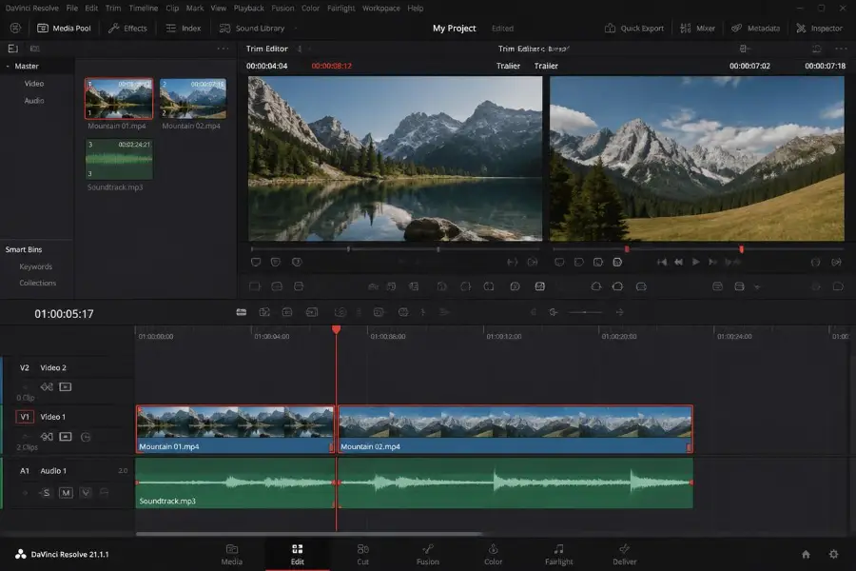The image size is (856, 571).
Task: Open the Media Pool panel
Action: pos(64,28)
